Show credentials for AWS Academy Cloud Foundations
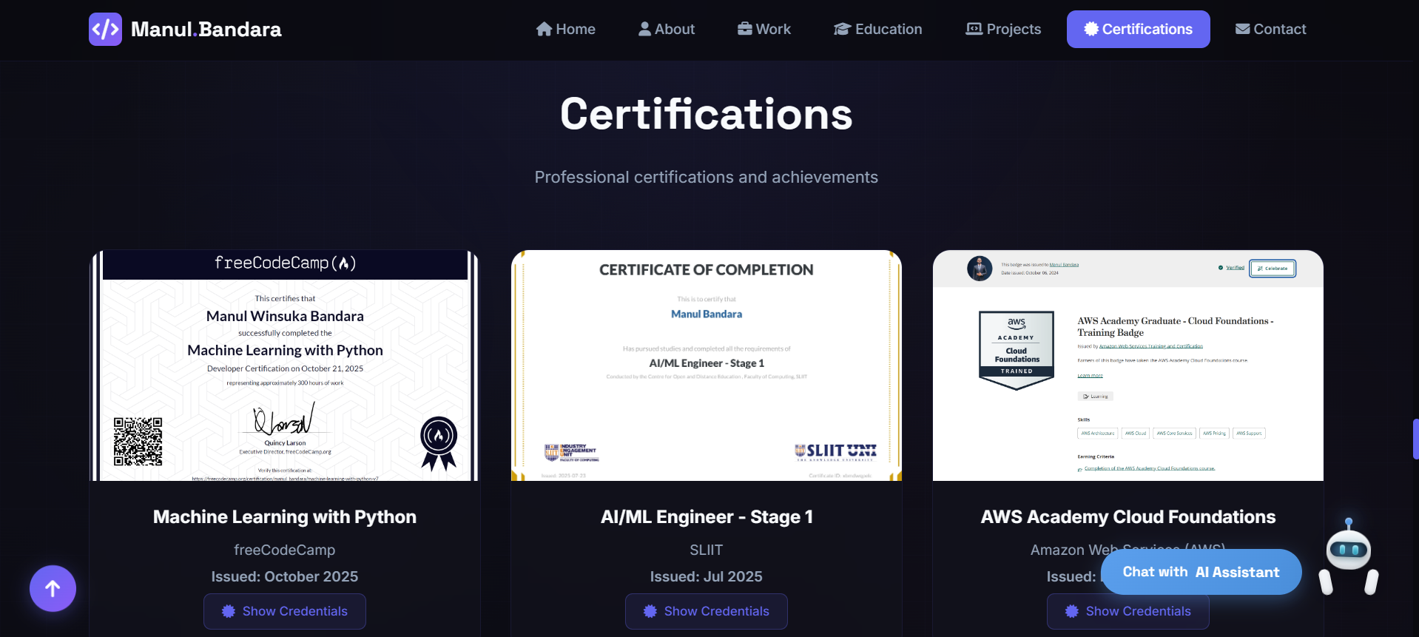The height and width of the screenshot is (637, 1419). (x=1128, y=611)
